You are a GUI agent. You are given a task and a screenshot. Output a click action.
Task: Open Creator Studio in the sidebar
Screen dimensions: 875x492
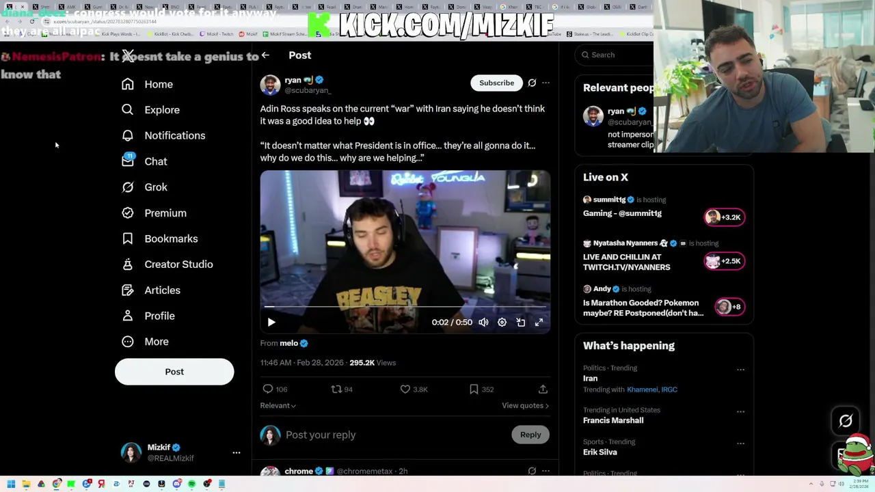[167, 264]
